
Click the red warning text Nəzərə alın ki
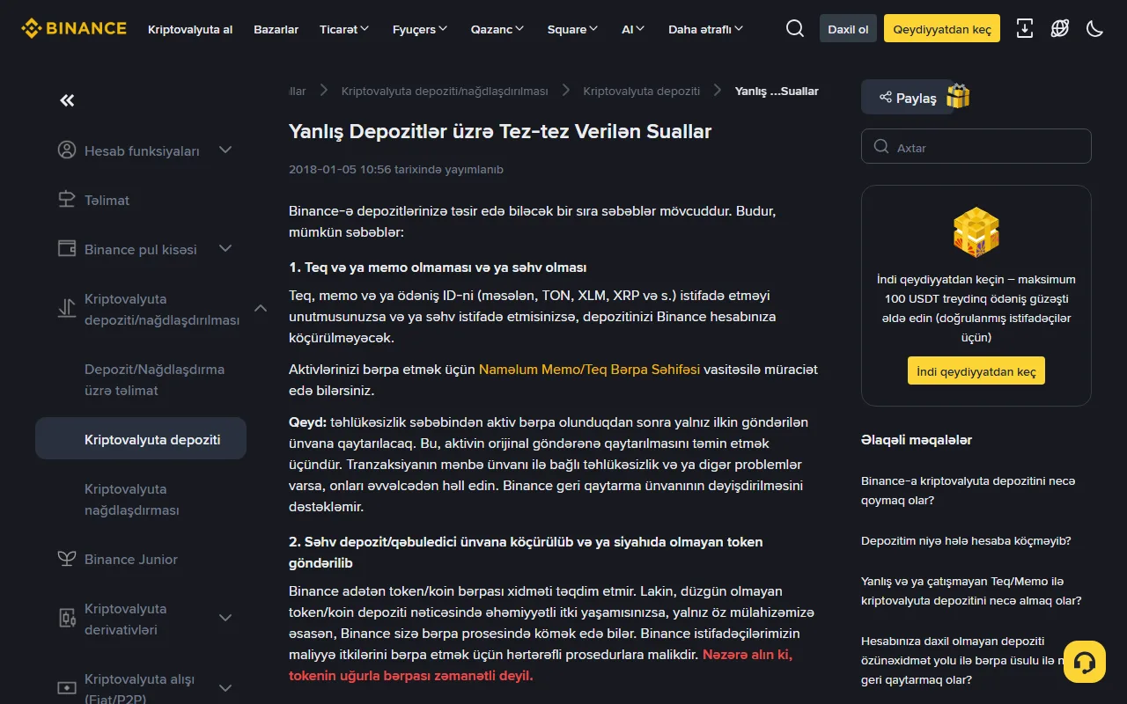[x=541, y=665]
